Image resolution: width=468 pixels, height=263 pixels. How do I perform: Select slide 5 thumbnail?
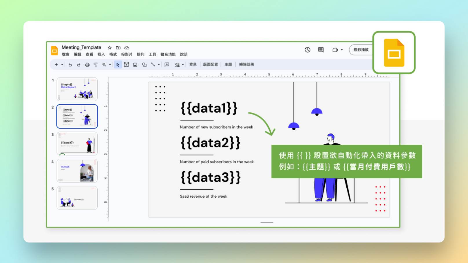[77, 198]
